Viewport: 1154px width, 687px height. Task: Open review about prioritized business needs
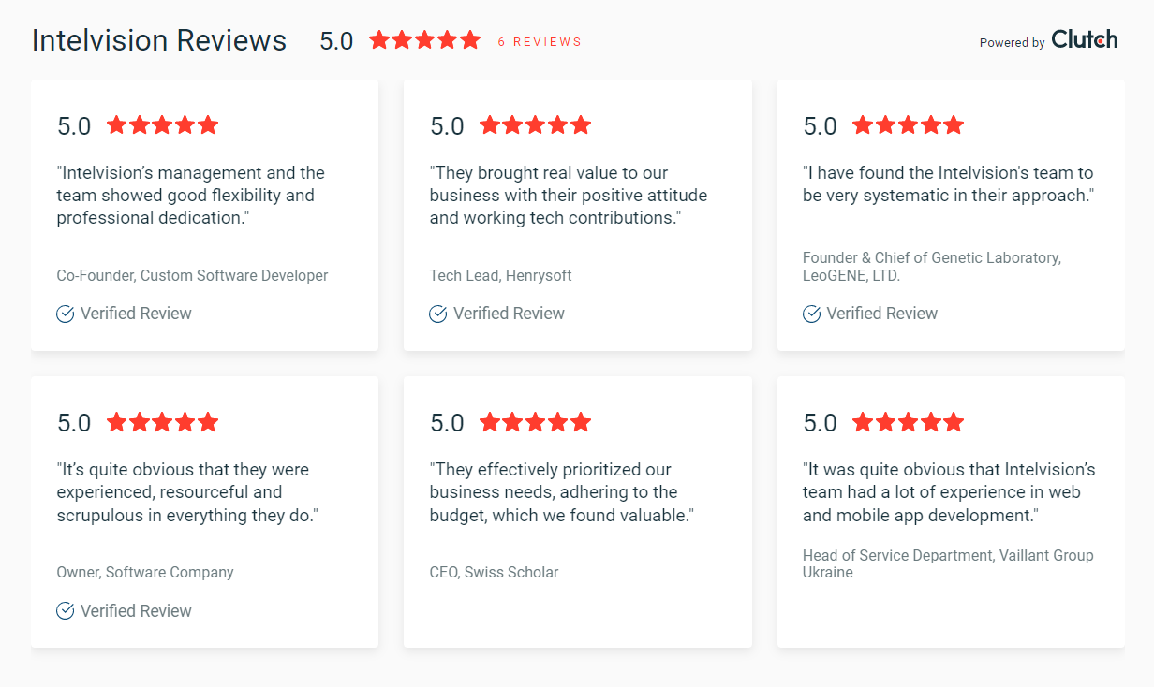click(561, 492)
